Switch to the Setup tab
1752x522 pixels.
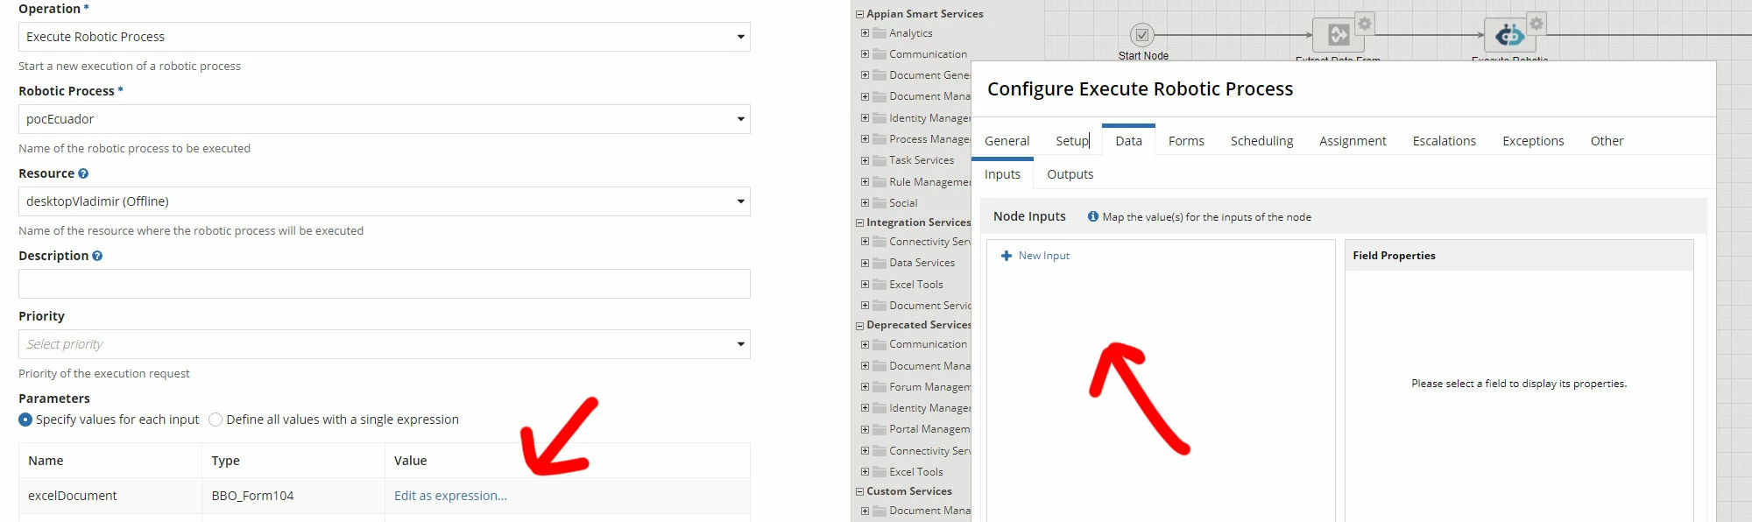point(1072,141)
